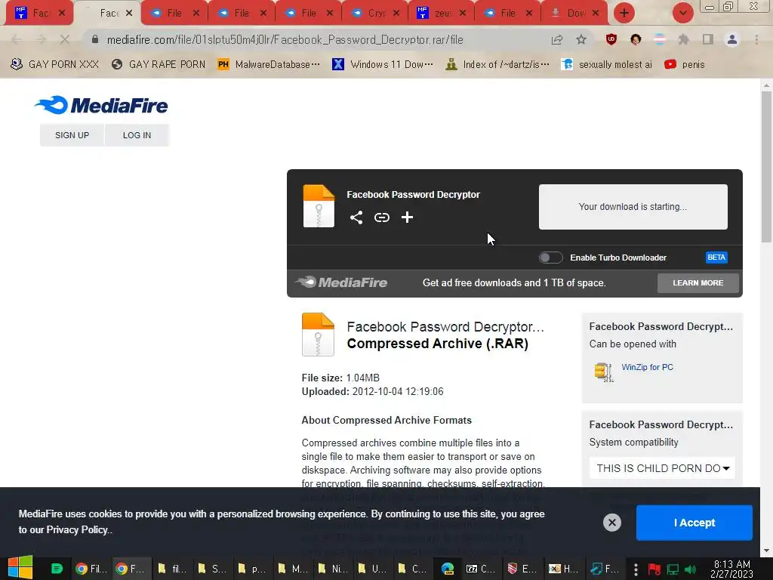Open the MalwareDatabase bookmark
Viewport: 773px width, 580px height.
(x=269, y=65)
